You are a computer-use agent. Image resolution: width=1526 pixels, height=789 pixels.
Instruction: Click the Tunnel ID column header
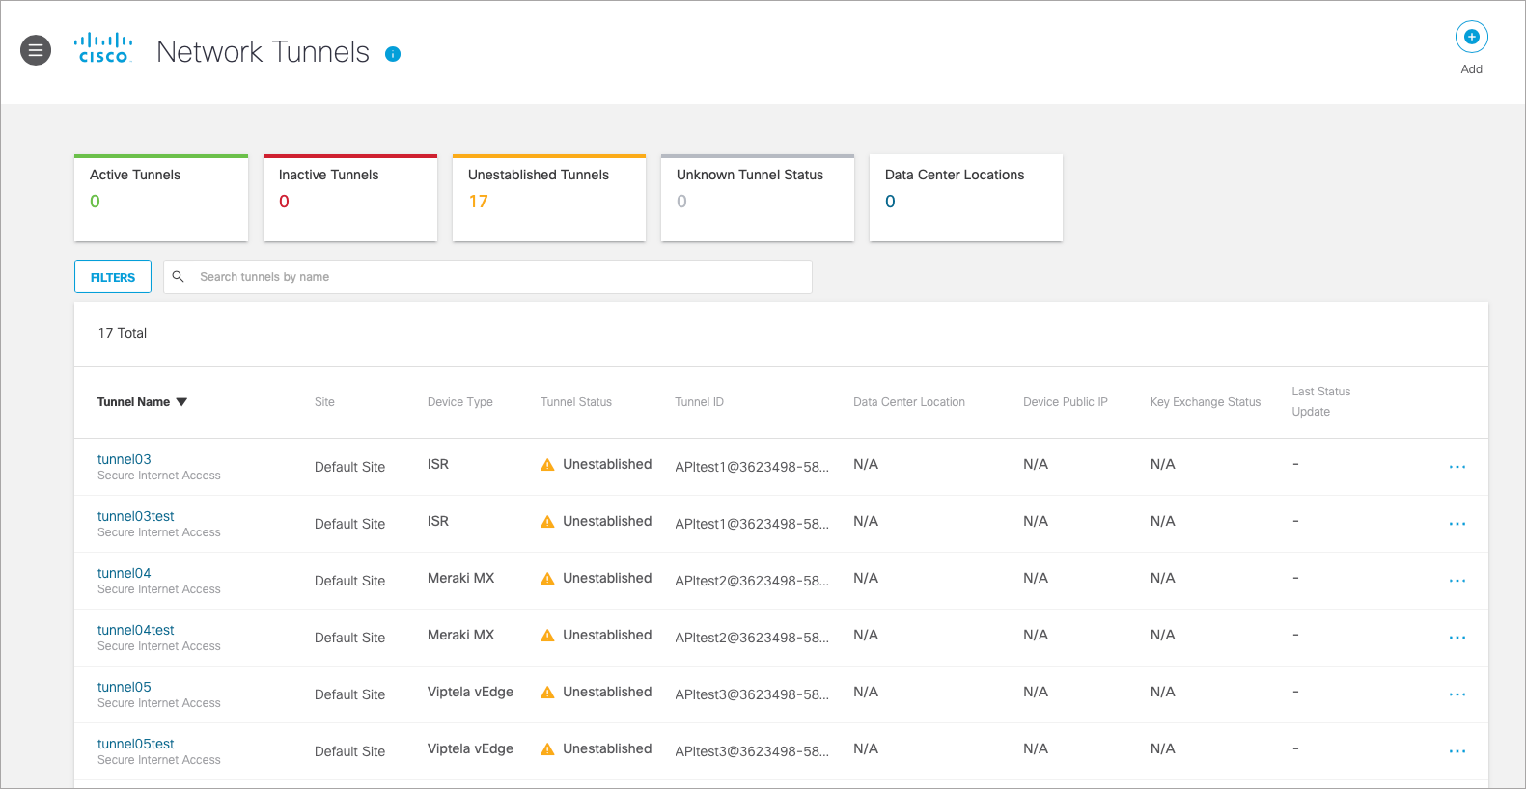[x=699, y=402]
